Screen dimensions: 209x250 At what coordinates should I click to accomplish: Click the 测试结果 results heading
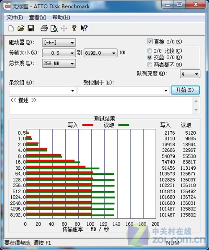coord(104,118)
